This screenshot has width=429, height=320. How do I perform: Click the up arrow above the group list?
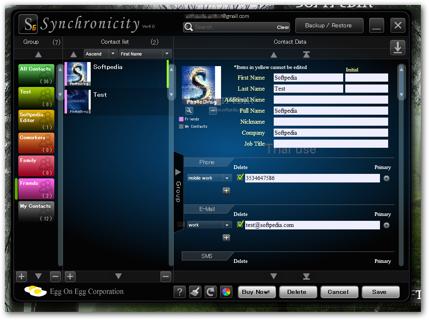click(38, 54)
